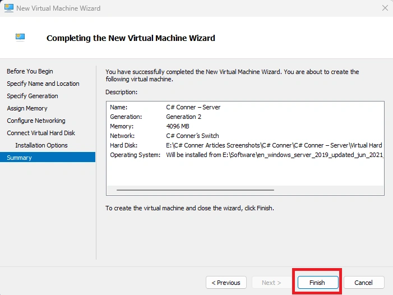Click the 'Generation 2' value
Viewport: 393px width, 295px height.
(183, 117)
